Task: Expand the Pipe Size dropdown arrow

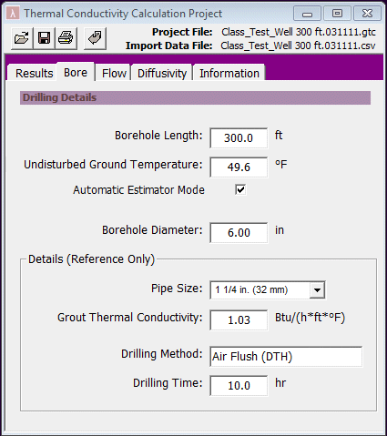Action: tap(317, 290)
